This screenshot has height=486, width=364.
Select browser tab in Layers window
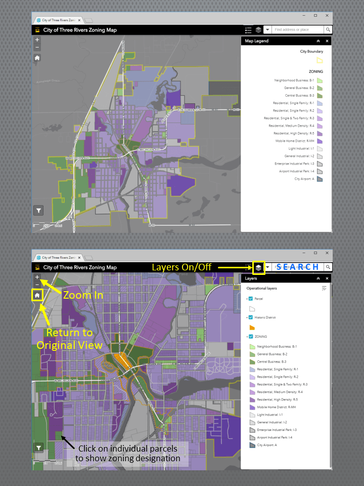tap(58, 258)
